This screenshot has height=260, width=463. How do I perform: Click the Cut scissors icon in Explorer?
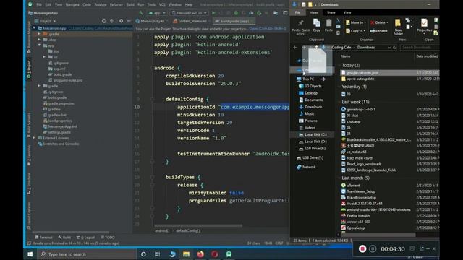[x=338, y=21]
